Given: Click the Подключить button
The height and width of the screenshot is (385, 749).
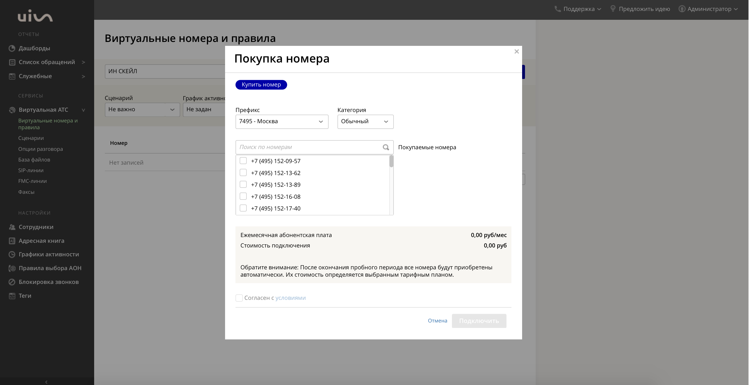Looking at the screenshot, I should tap(479, 321).
